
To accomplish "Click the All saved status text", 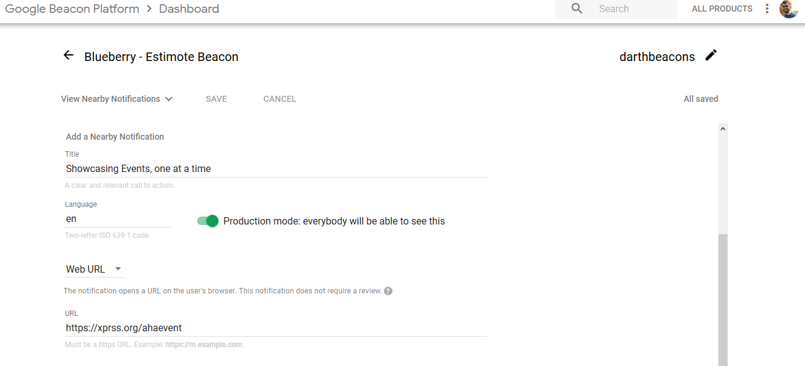I will (x=701, y=99).
